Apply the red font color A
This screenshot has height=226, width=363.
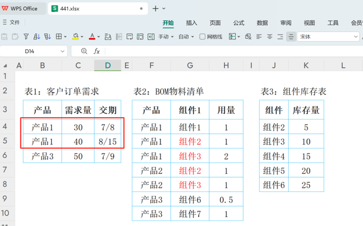[x=92, y=36]
